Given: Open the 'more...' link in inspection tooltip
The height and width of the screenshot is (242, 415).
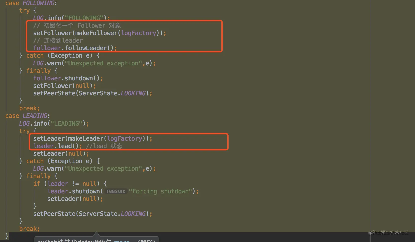Looking at the screenshot, I should pos(122,240).
